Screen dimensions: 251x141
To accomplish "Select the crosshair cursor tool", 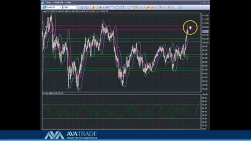I will click(x=101, y=7).
